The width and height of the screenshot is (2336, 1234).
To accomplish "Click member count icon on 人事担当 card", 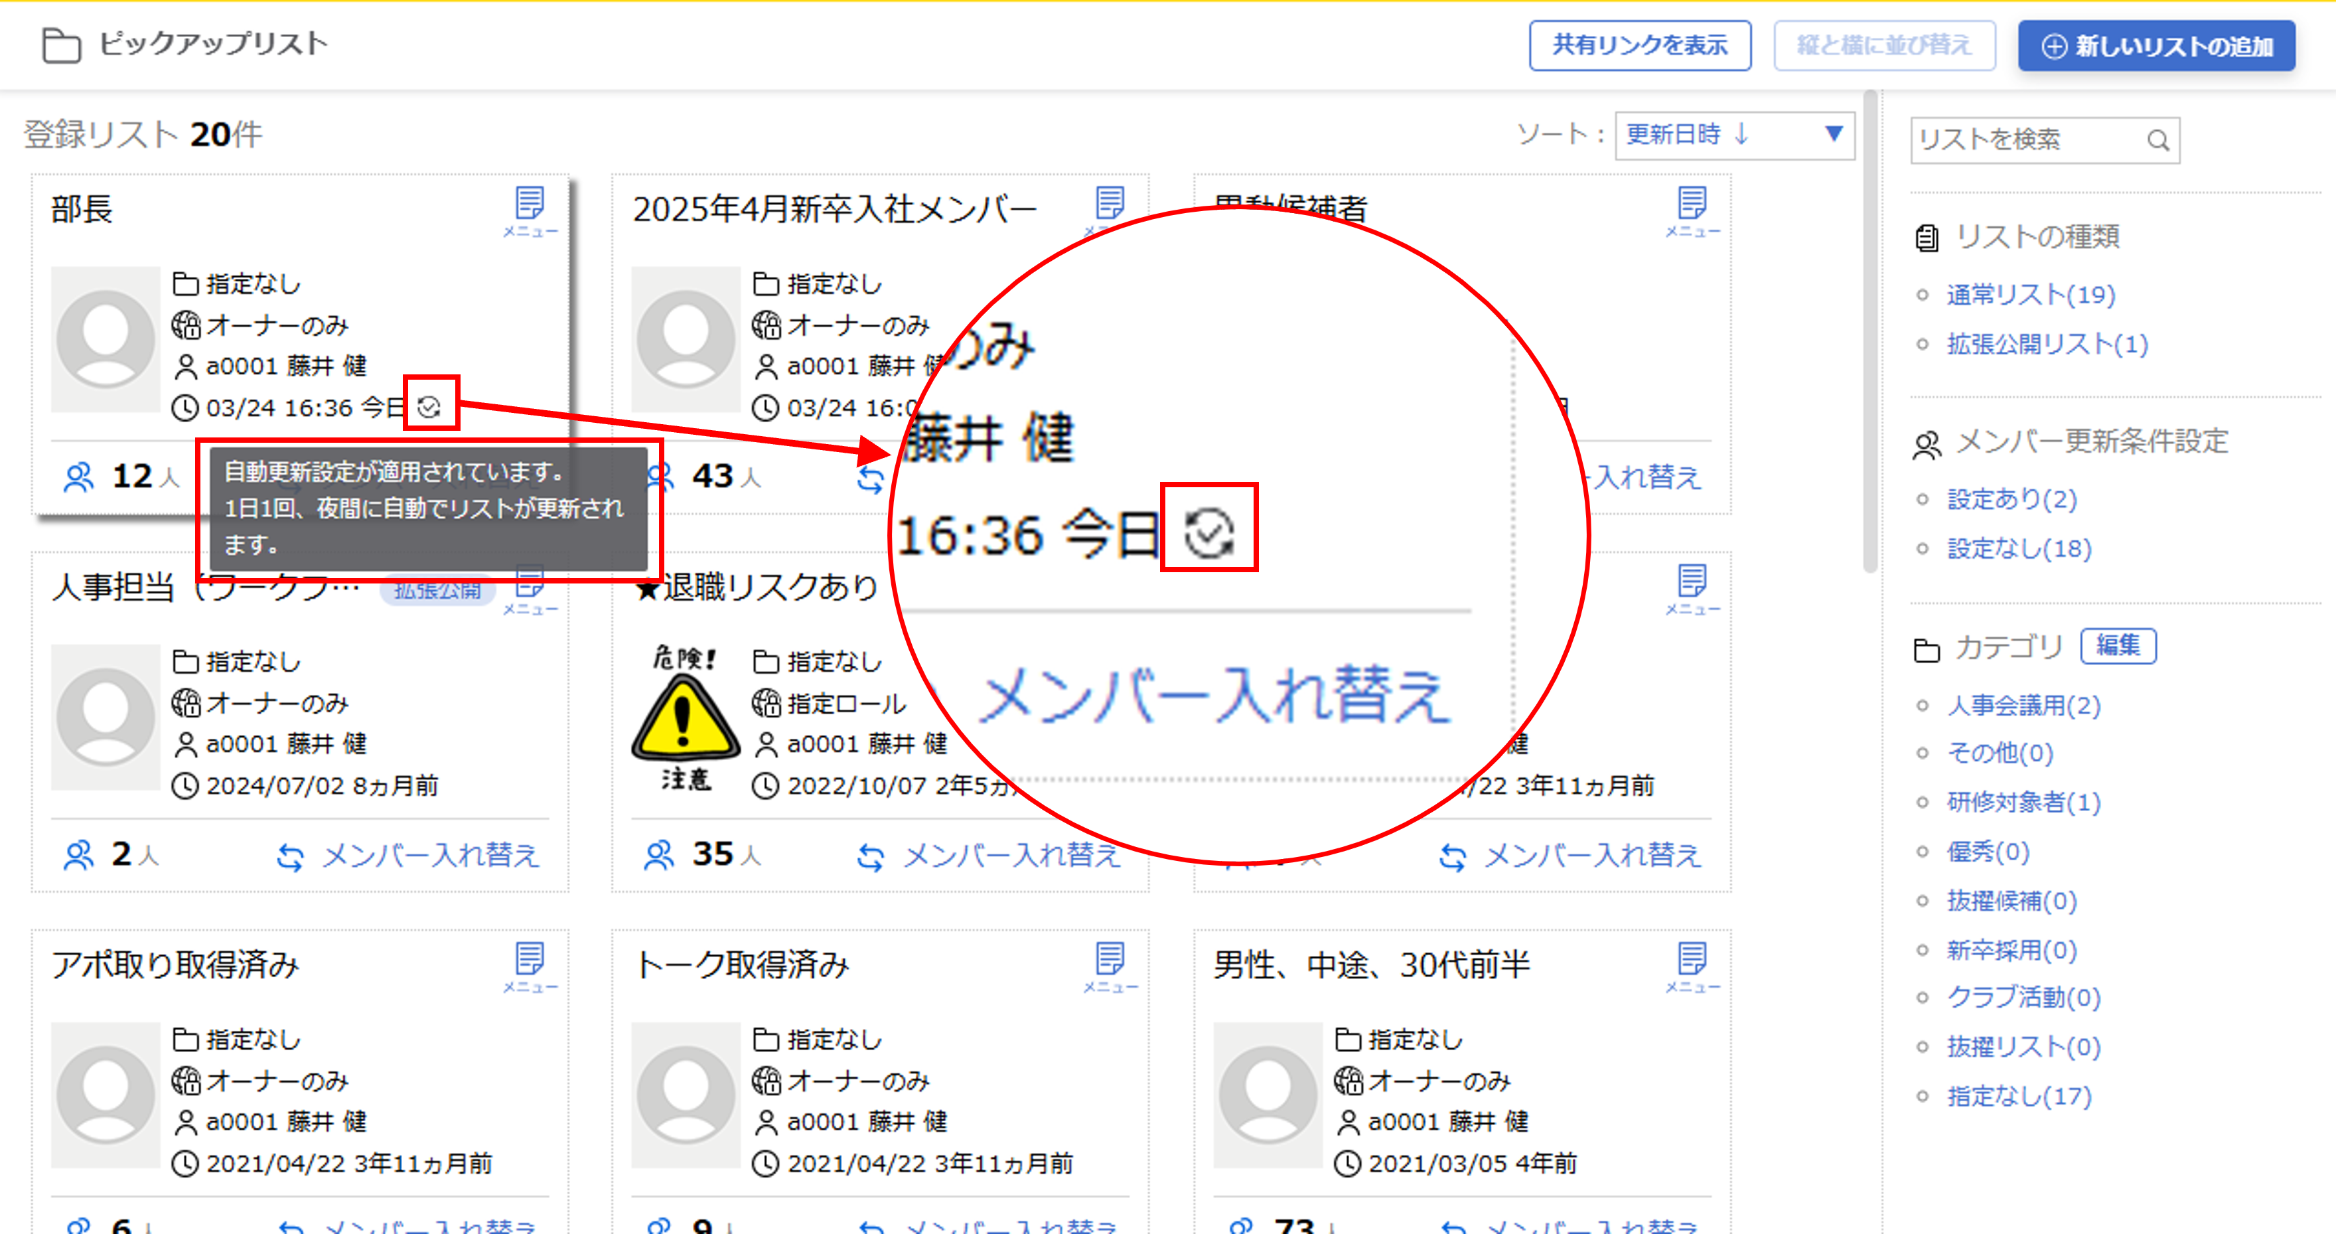I will [79, 855].
